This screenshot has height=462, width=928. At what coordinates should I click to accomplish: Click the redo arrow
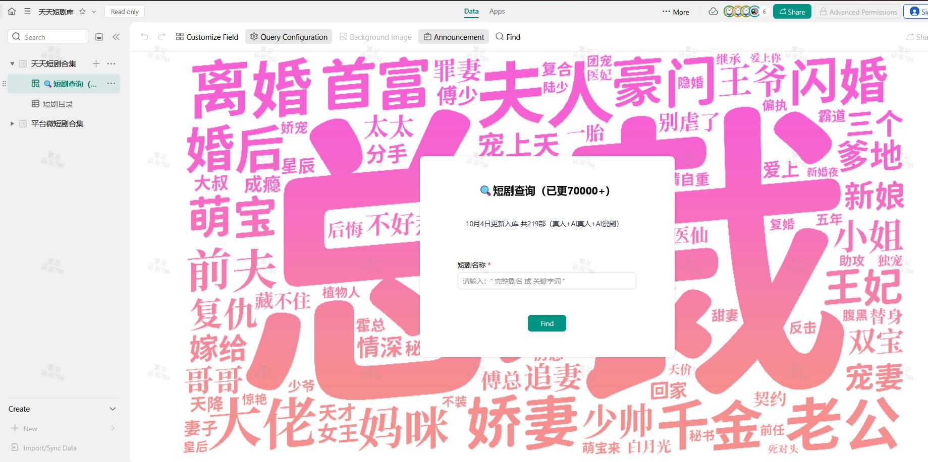coord(161,37)
